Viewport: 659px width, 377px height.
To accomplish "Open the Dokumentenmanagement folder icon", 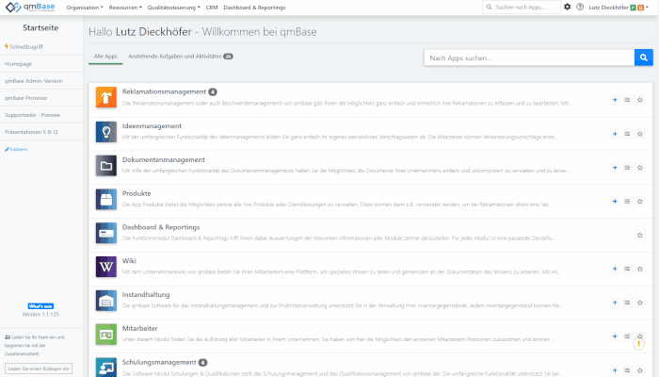I will [x=105, y=165].
